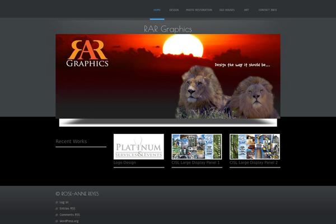Image resolution: width=336 pixels, height=224 pixels.
Task: Go to the Photo Restoration page
Action: (x=199, y=10)
